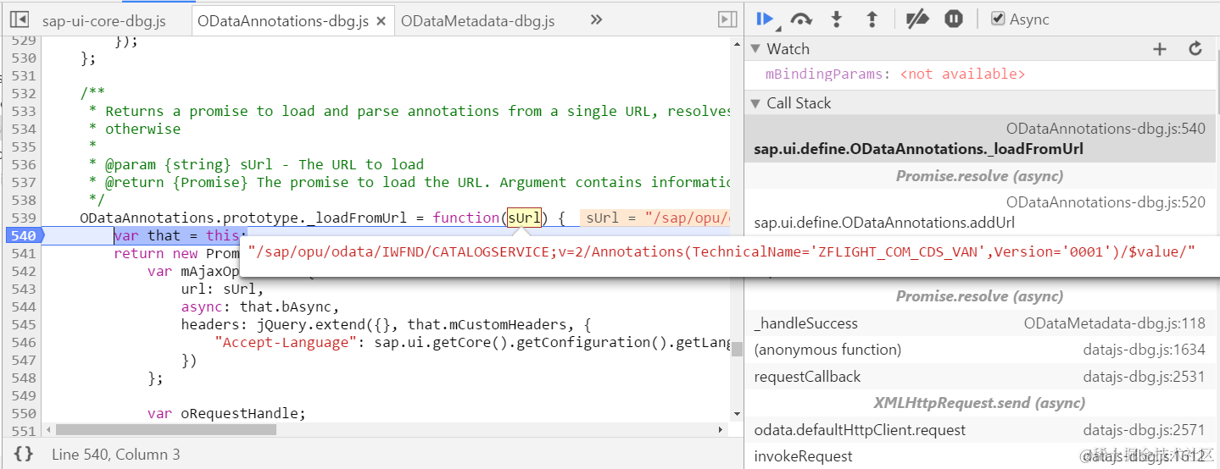Open the datajs-dbg.js:2571 source link
This screenshot has height=469, width=1220.
pyautogui.click(x=1144, y=430)
